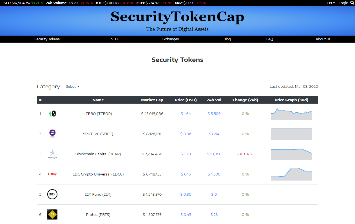
Task: Click the LDC Lottery logo
Action: click(52, 174)
